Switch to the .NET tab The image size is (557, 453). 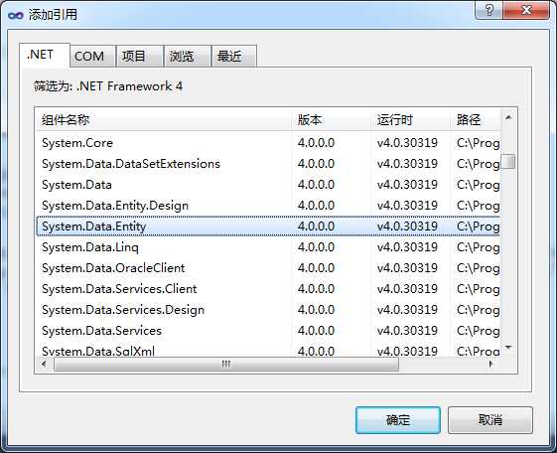[45, 55]
